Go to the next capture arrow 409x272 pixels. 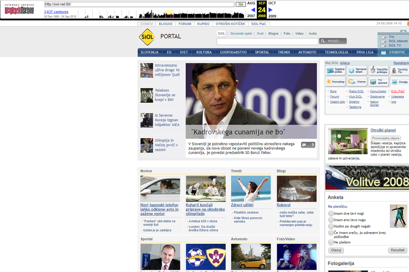270,10
